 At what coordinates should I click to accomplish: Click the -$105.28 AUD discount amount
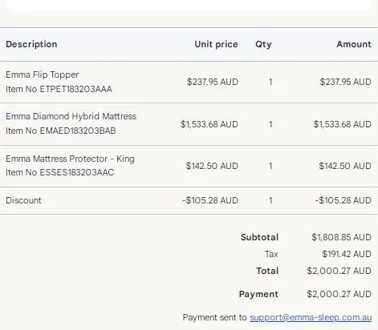[x=343, y=200]
